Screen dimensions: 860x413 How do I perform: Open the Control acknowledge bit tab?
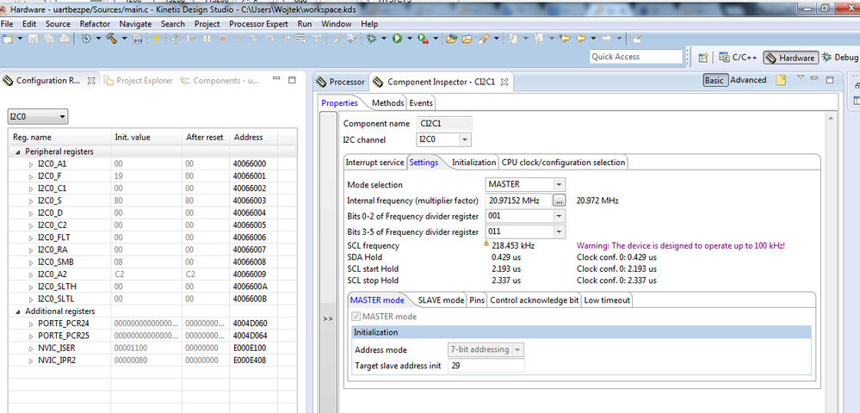(x=535, y=300)
